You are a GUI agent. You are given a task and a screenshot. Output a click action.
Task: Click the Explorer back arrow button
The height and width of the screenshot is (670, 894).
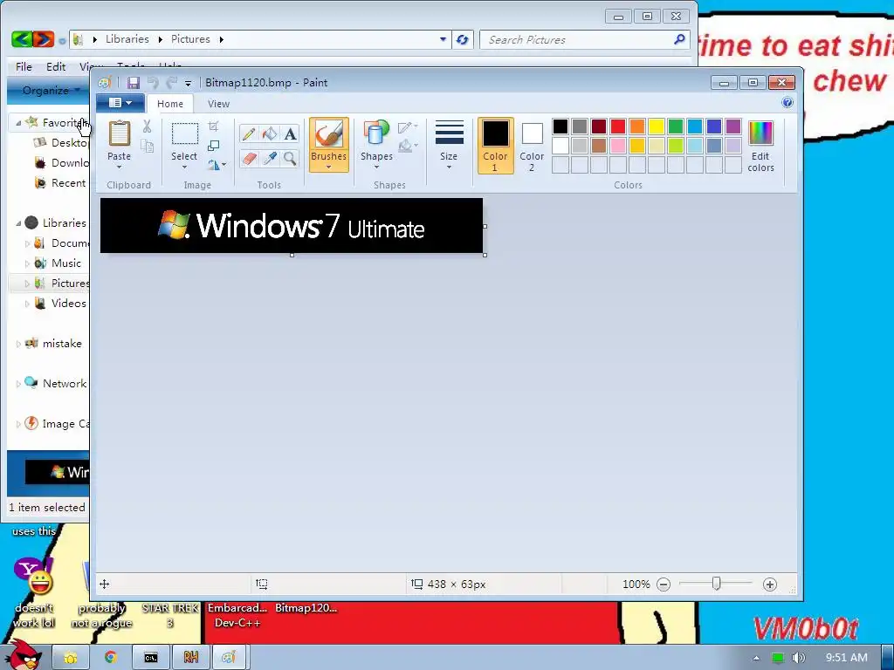tap(22, 39)
